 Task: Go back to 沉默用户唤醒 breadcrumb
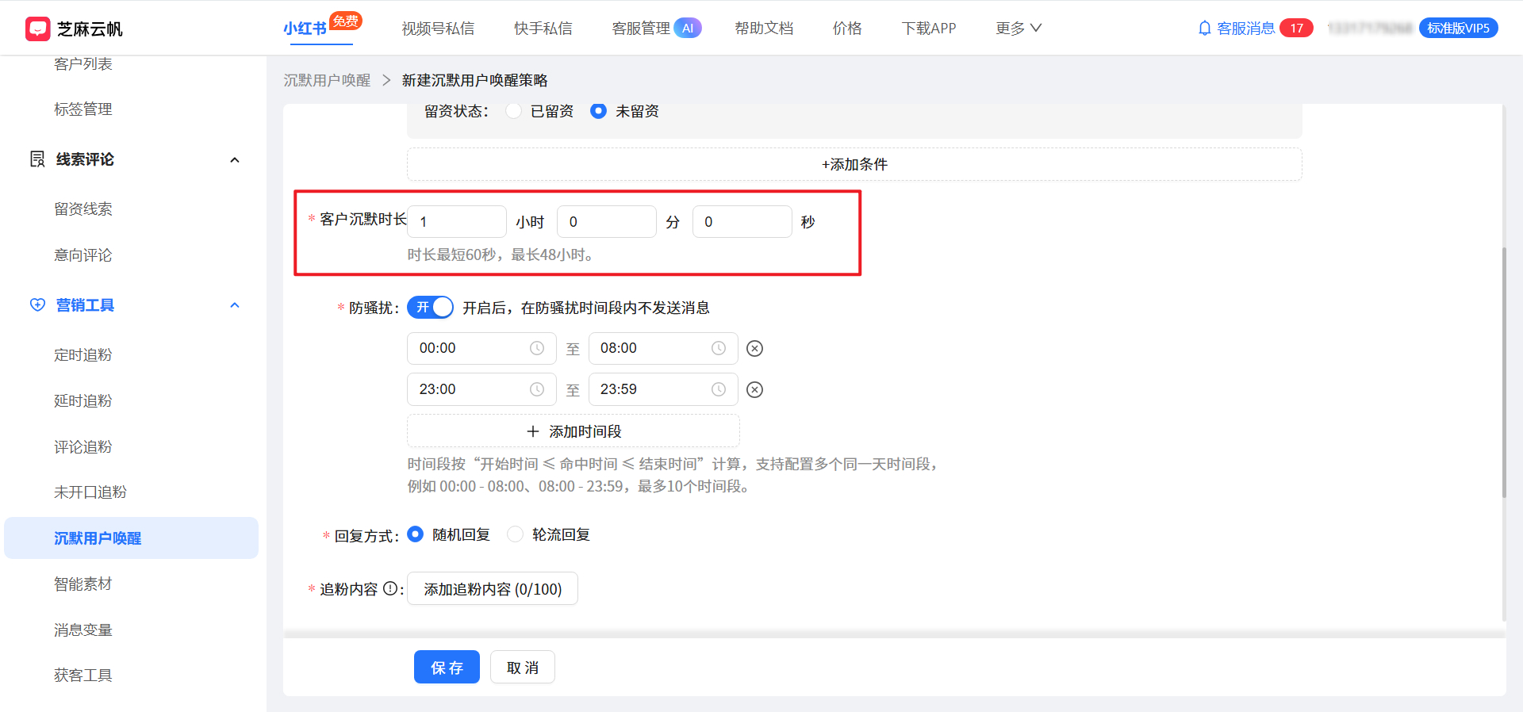point(327,80)
